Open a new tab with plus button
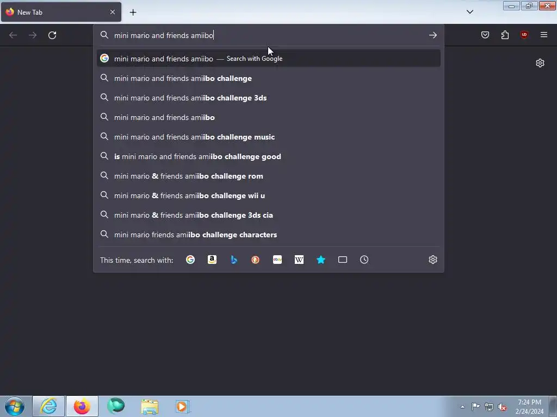The image size is (557, 417). pos(133,12)
